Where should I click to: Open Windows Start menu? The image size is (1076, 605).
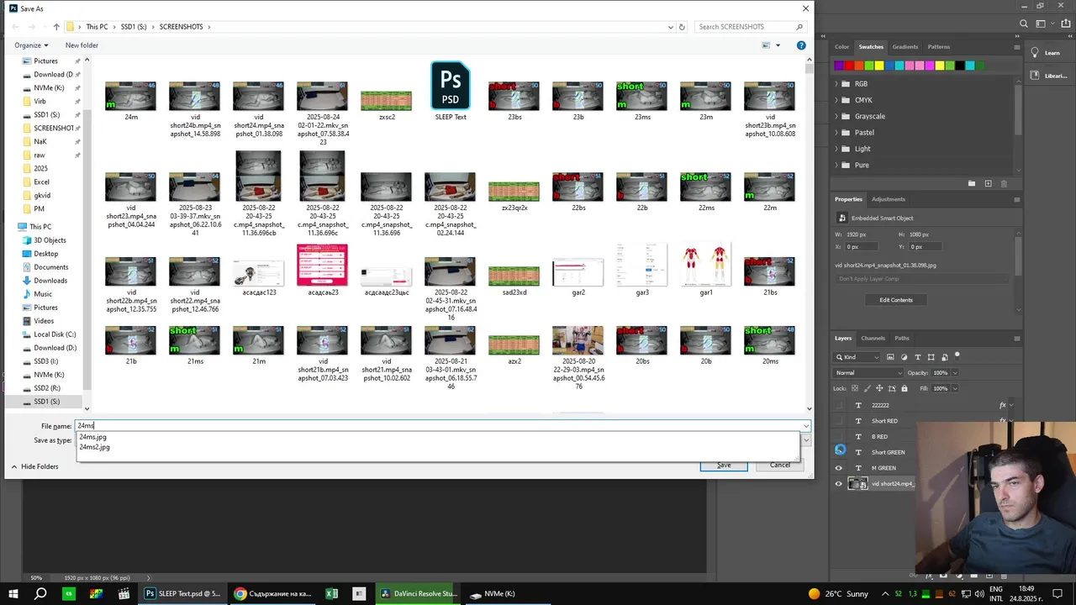tap(13, 593)
